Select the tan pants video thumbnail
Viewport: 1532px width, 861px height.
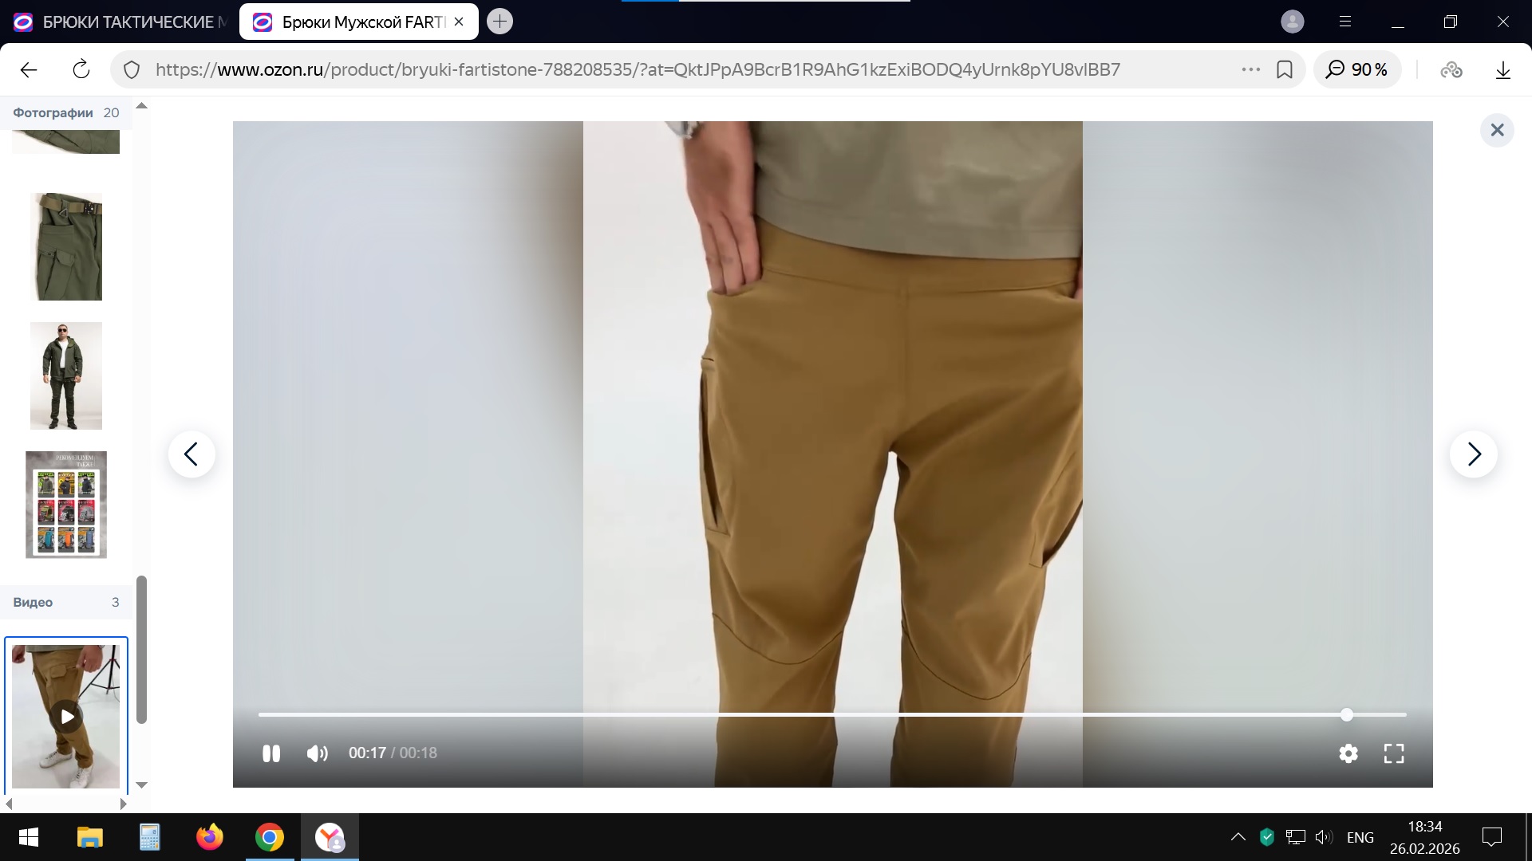click(x=66, y=716)
